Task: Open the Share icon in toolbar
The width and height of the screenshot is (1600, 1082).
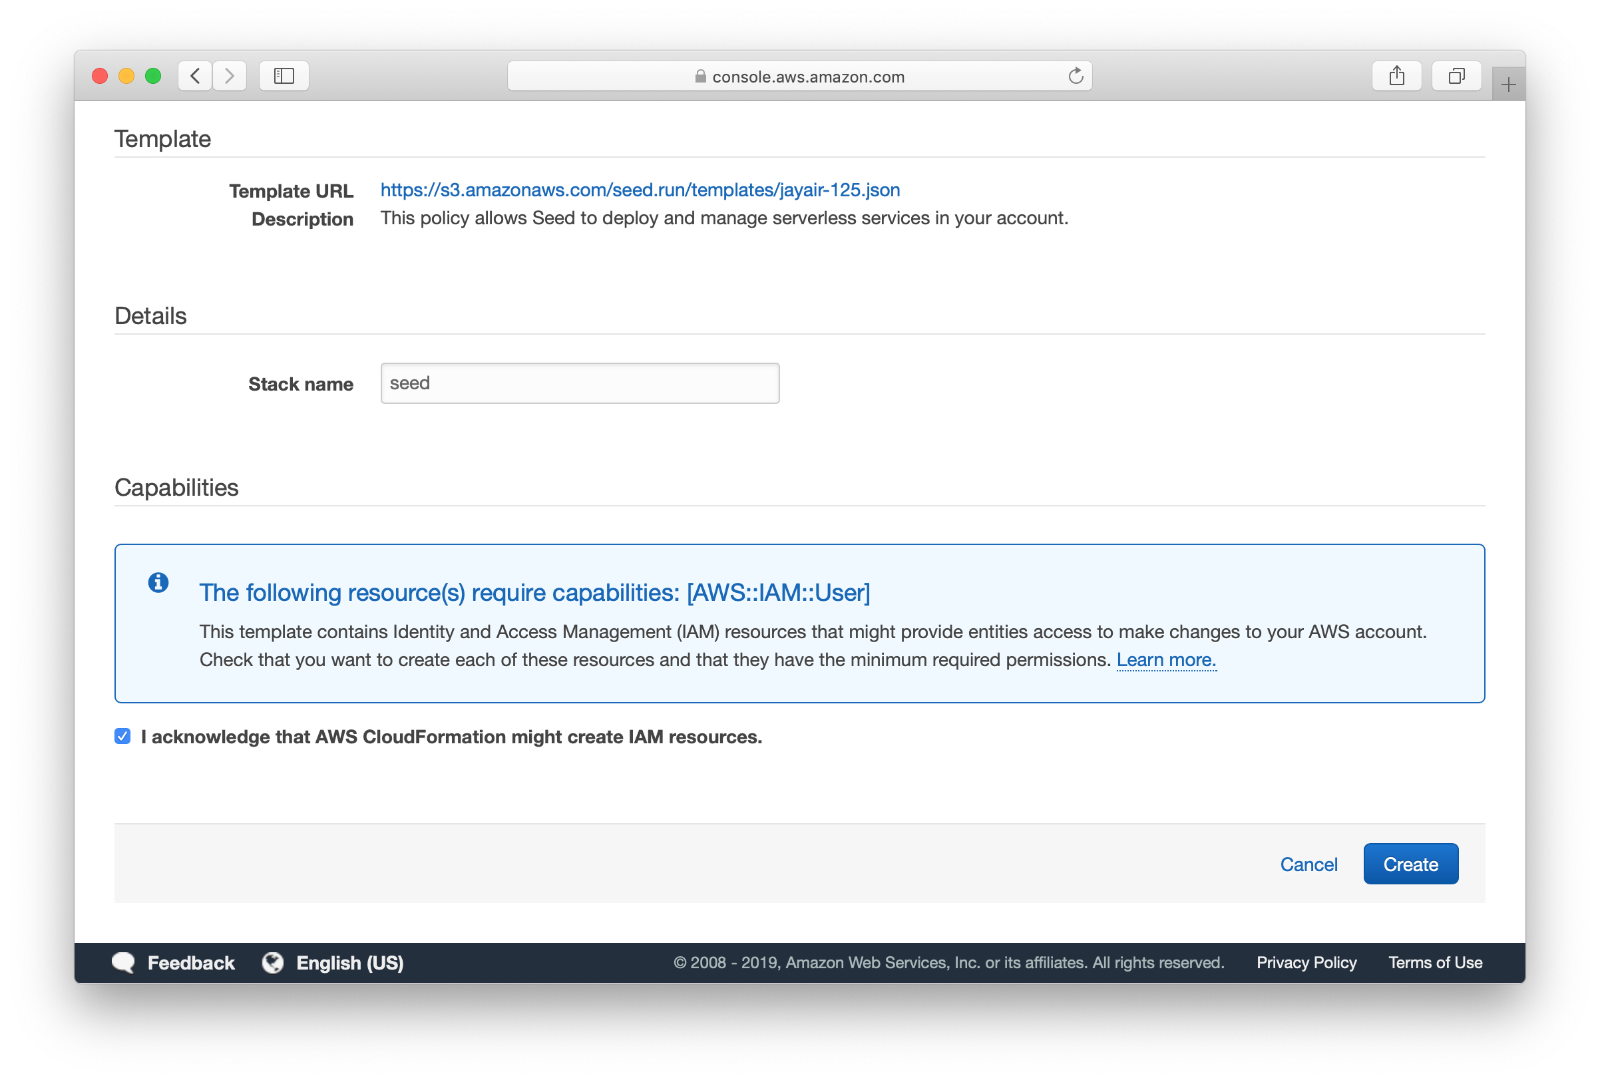Action: pyautogui.click(x=1396, y=76)
